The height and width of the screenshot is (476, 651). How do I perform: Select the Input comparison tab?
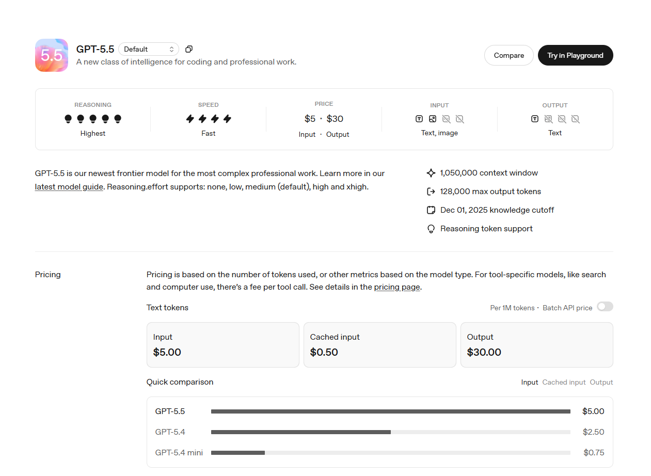click(x=530, y=383)
